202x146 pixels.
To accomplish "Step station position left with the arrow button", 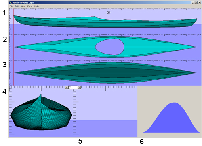I will click(67, 87).
